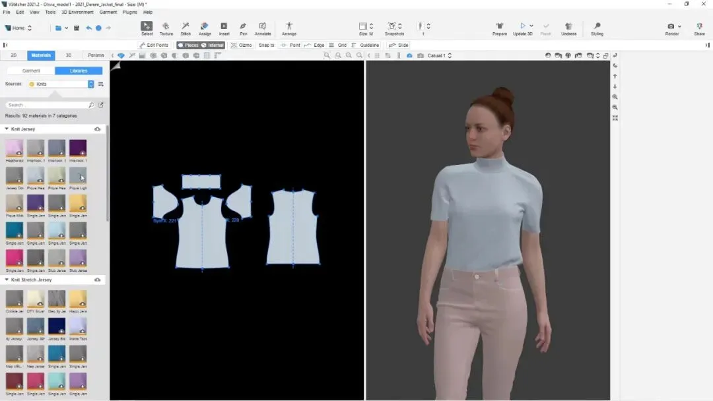
Task: Toggle the Internal selection mode
Action: 213,46
